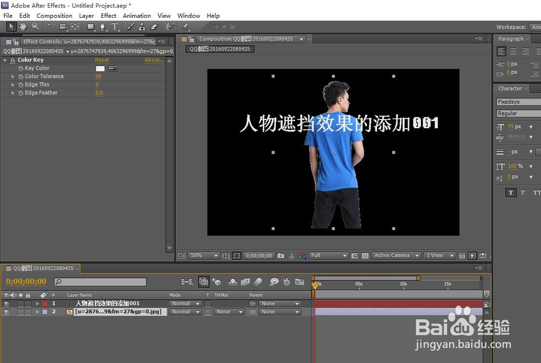This screenshot has width=541, height=363.
Task: Select the Clone Stamp tool
Action: click(x=142, y=27)
